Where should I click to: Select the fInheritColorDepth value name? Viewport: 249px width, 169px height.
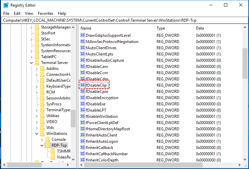[x=102, y=160]
